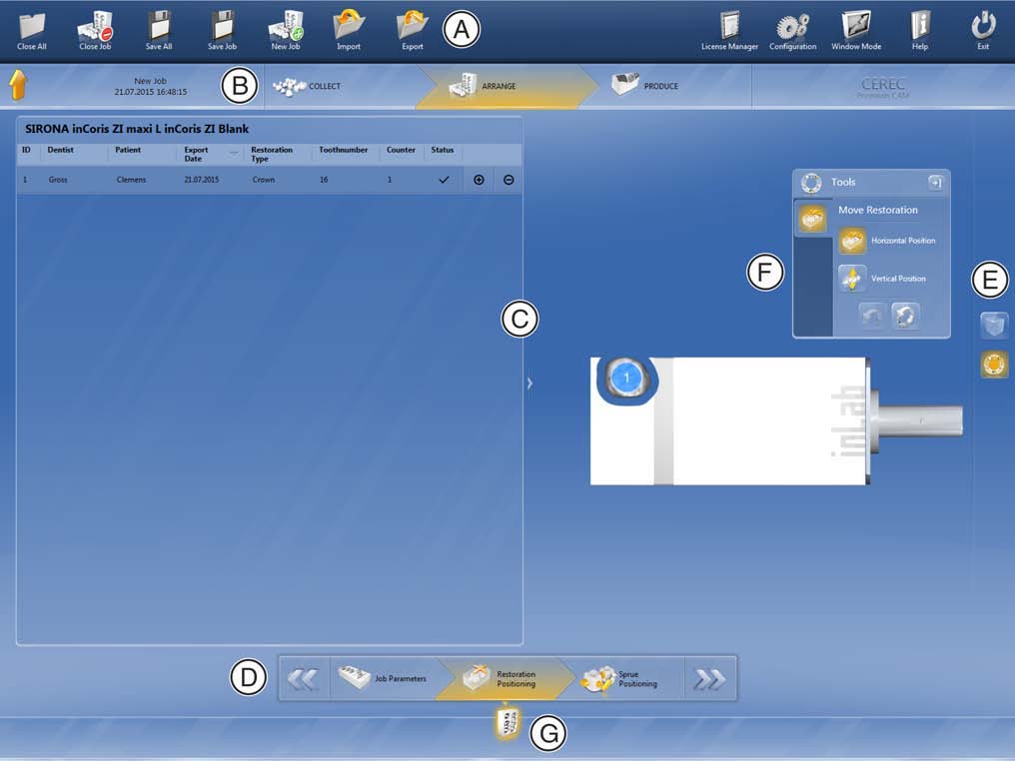Open the Sprue Positioning step

tap(619, 678)
